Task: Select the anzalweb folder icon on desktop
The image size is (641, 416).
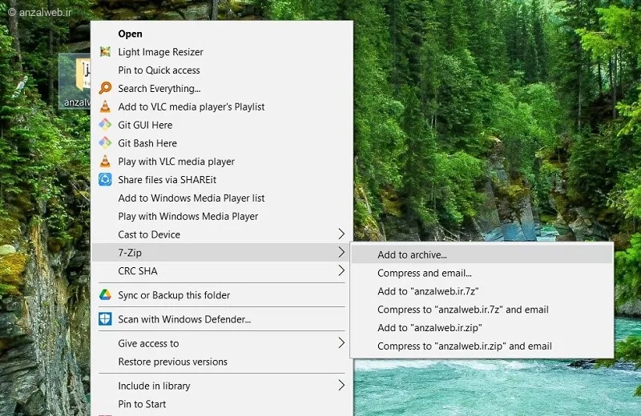Action: click(75, 82)
